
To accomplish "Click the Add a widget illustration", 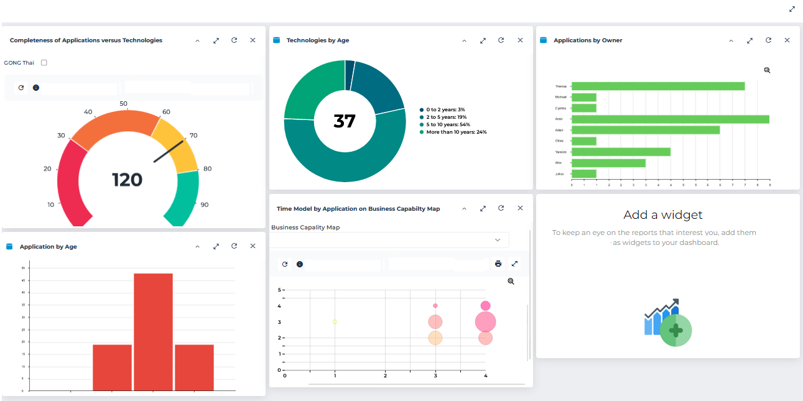I will [667, 323].
